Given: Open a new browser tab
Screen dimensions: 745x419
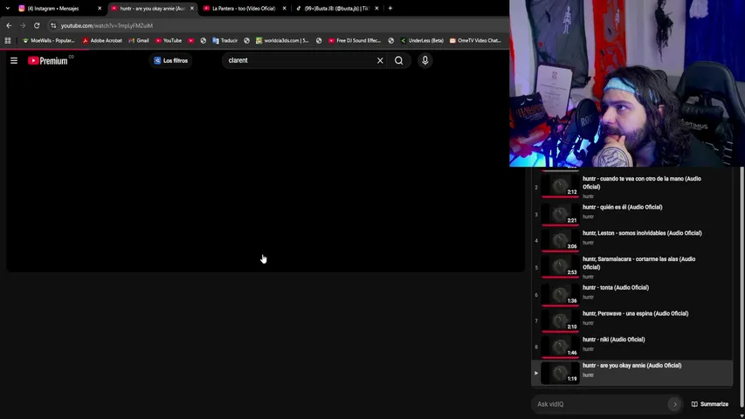Looking at the screenshot, I should click(390, 8).
